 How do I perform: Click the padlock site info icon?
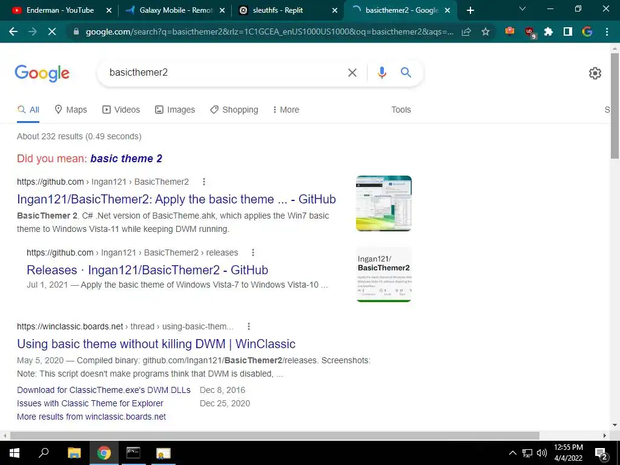(x=76, y=31)
